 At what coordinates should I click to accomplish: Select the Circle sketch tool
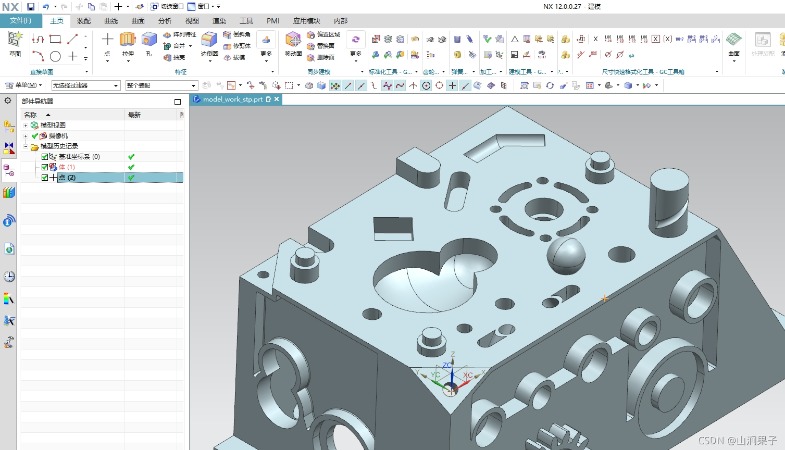tap(55, 56)
